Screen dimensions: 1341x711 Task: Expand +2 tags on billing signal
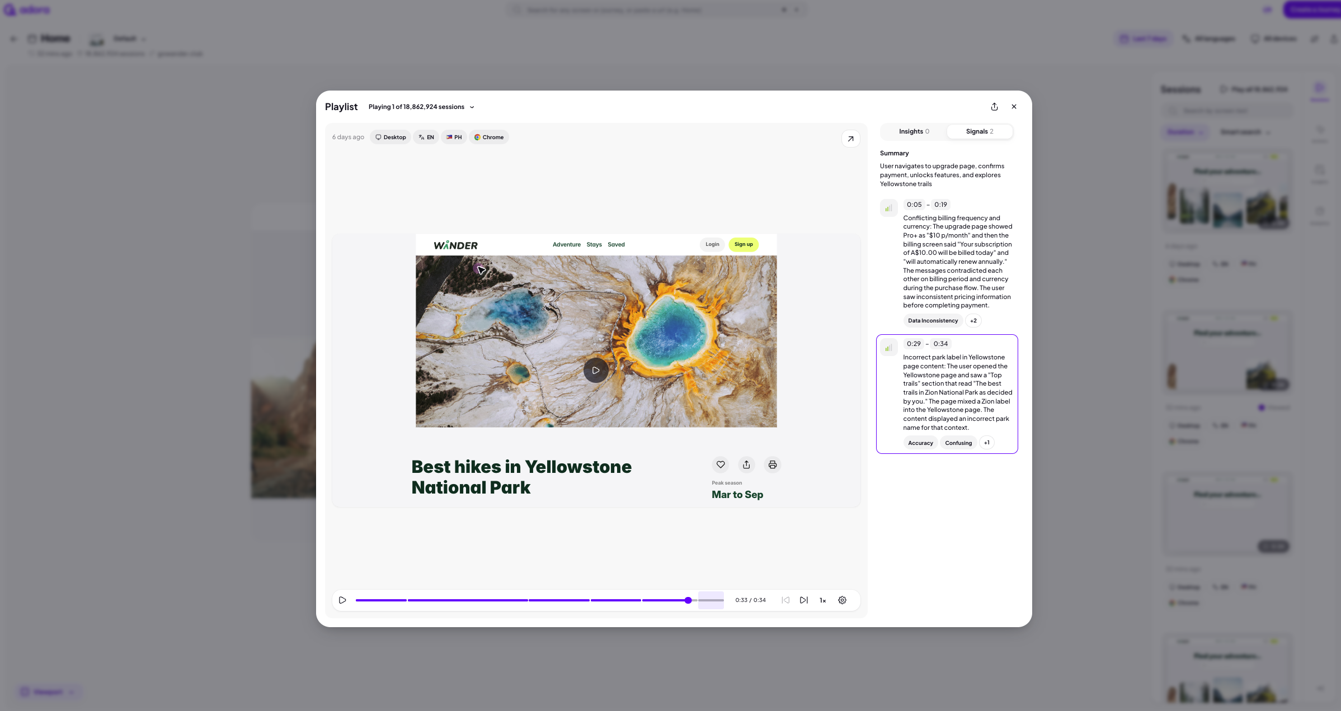click(973, 321)
